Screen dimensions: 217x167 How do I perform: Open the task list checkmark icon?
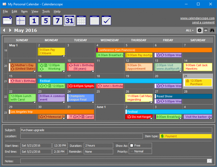[106, 21]
